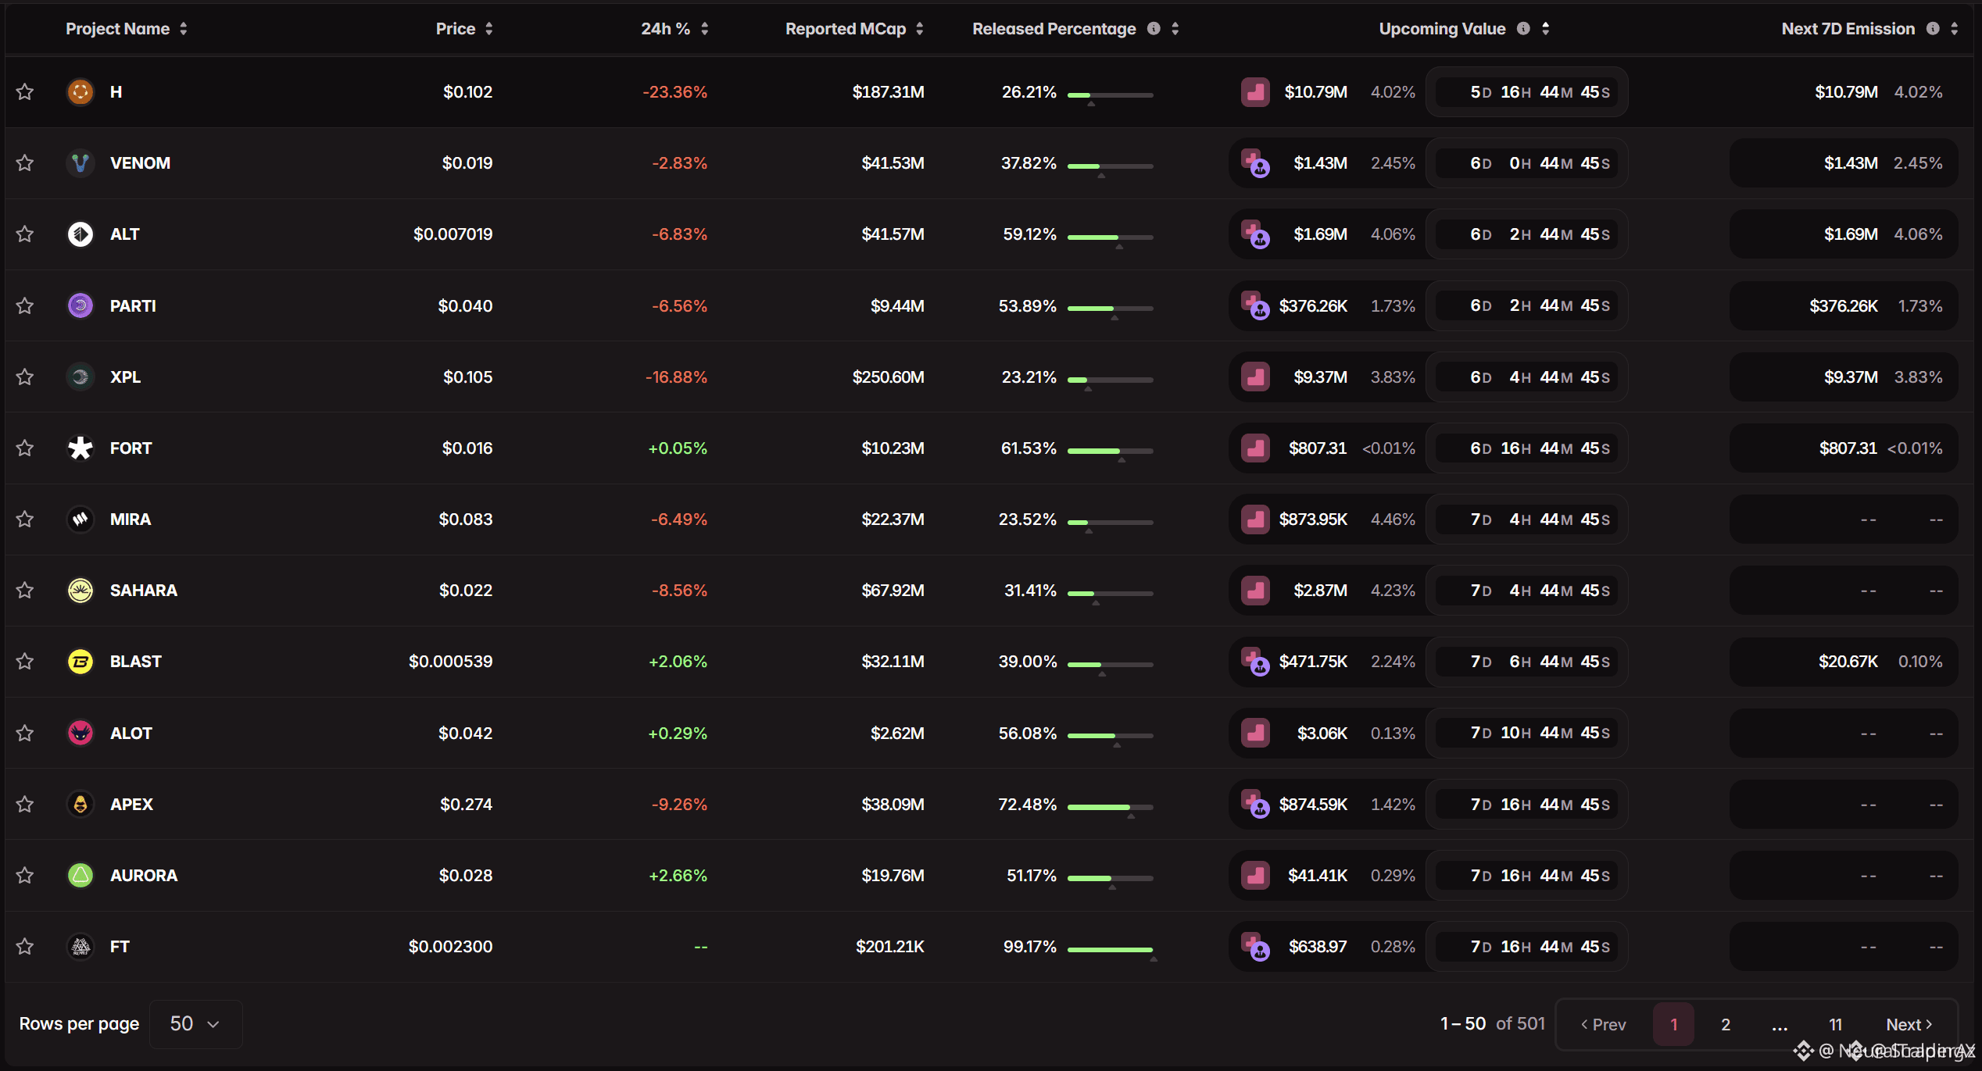1982x1071 pixels.
Task: Click the '1 – 50 of 501' range text
Action: [x=1492, y=1024]
